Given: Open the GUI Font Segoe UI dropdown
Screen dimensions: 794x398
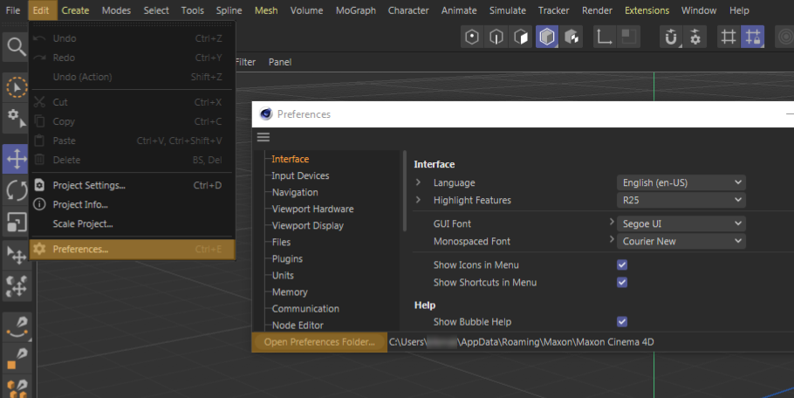Looking at the screenshot, I should [x=681, y=223].
